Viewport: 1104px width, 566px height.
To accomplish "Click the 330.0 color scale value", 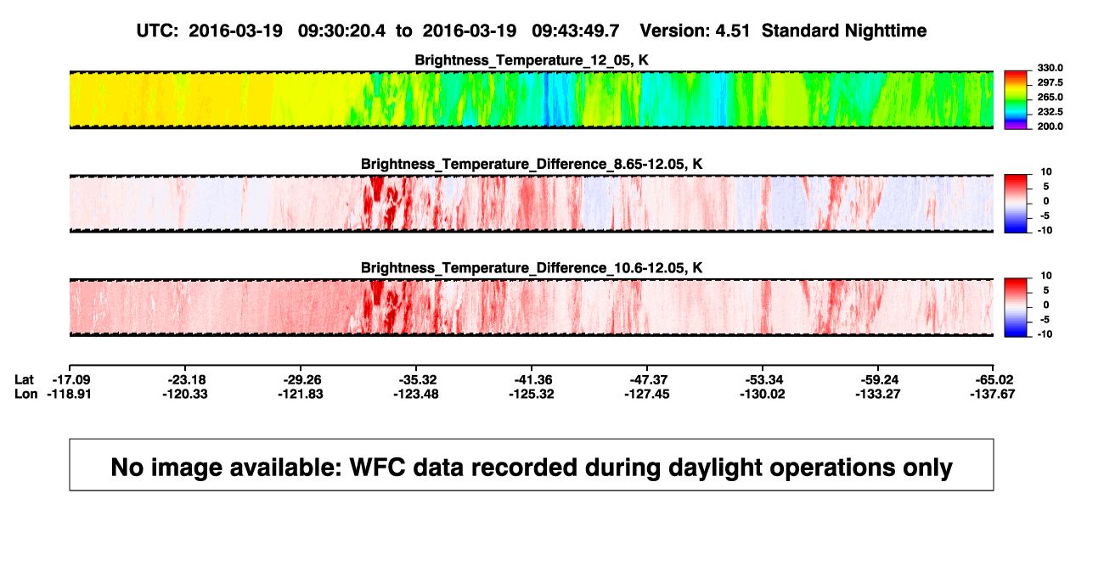I will (1050, 68).
